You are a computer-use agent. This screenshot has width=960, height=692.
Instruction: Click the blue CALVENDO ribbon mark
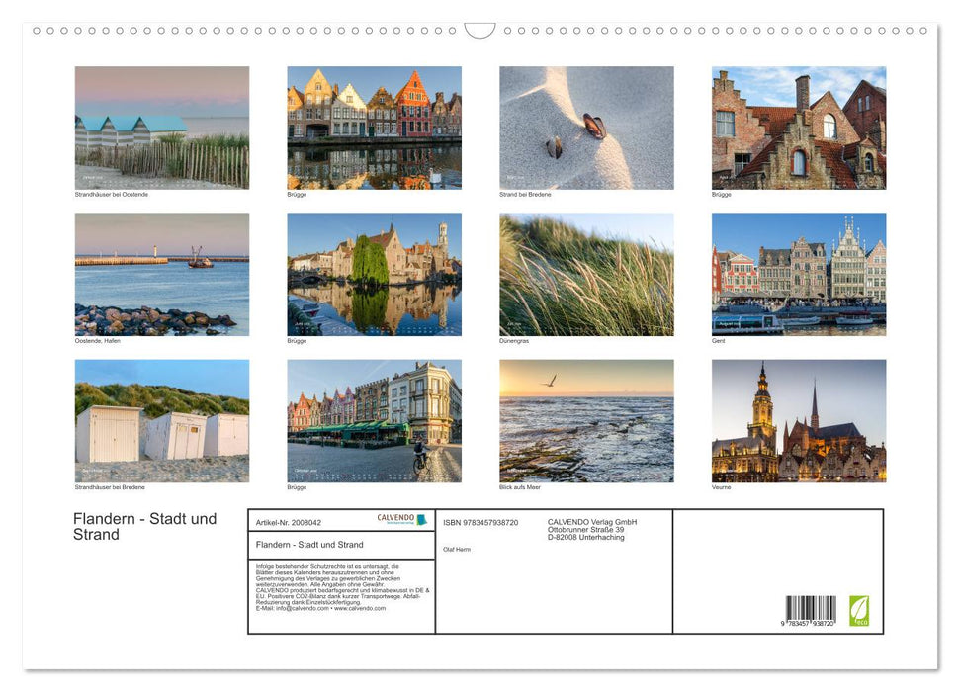422,518
